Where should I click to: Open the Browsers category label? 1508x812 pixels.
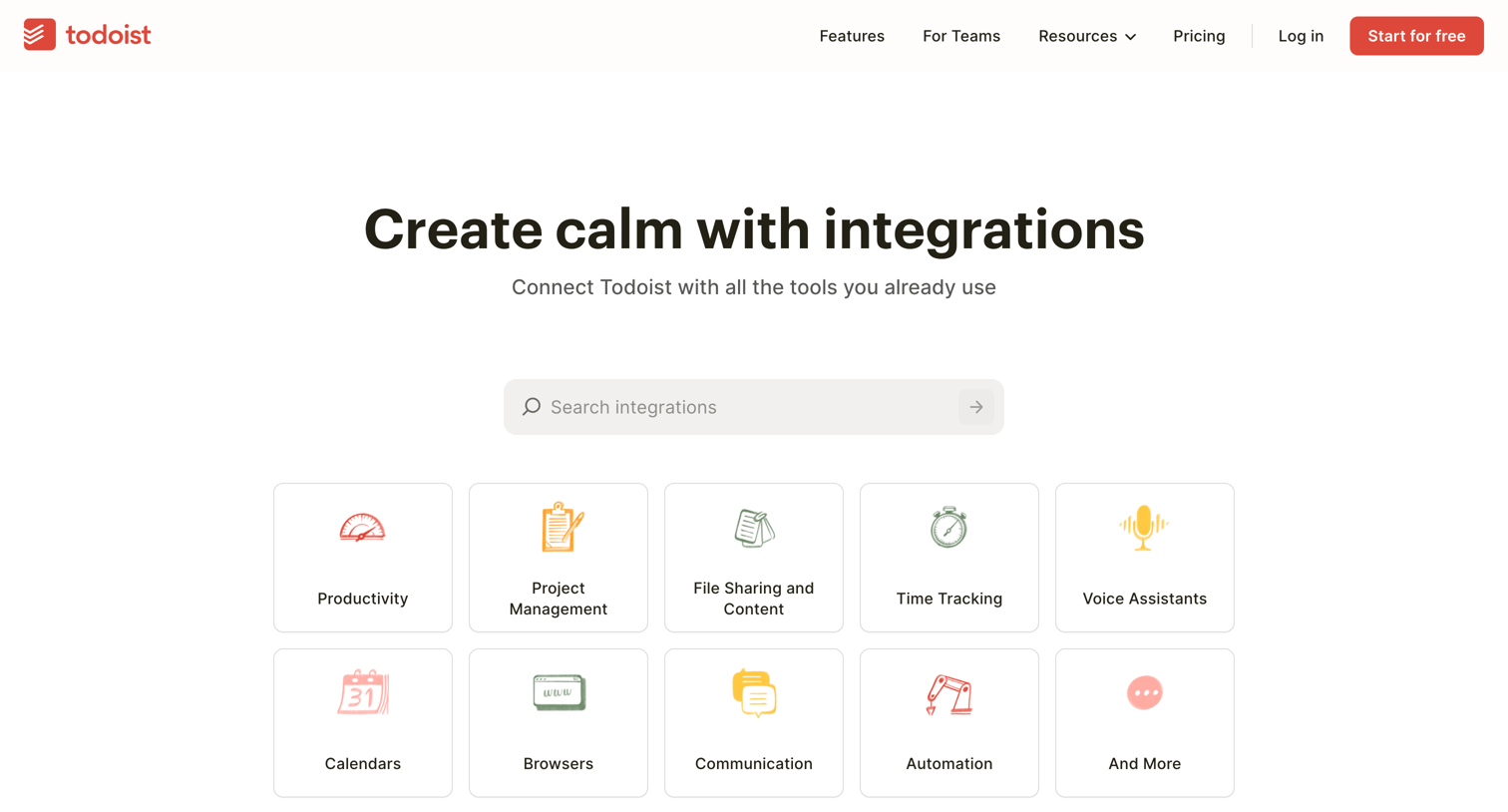point(559,764)
